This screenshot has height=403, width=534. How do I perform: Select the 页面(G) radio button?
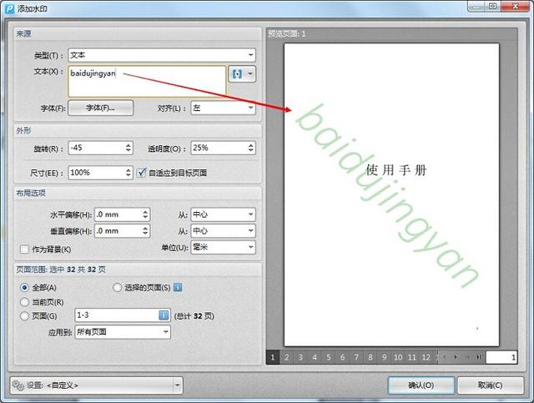coord(24,315)
